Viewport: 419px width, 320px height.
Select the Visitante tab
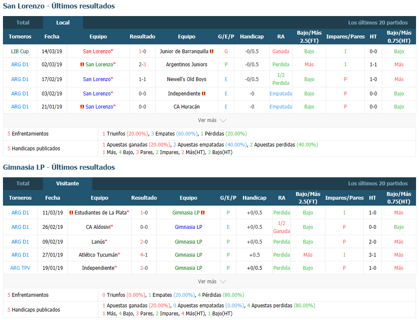coord(67,184)
